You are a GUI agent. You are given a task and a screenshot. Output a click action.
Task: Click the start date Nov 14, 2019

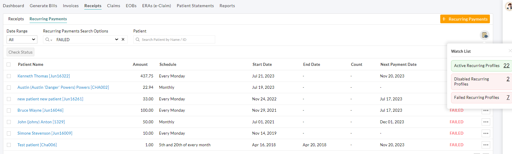point(264,133)
